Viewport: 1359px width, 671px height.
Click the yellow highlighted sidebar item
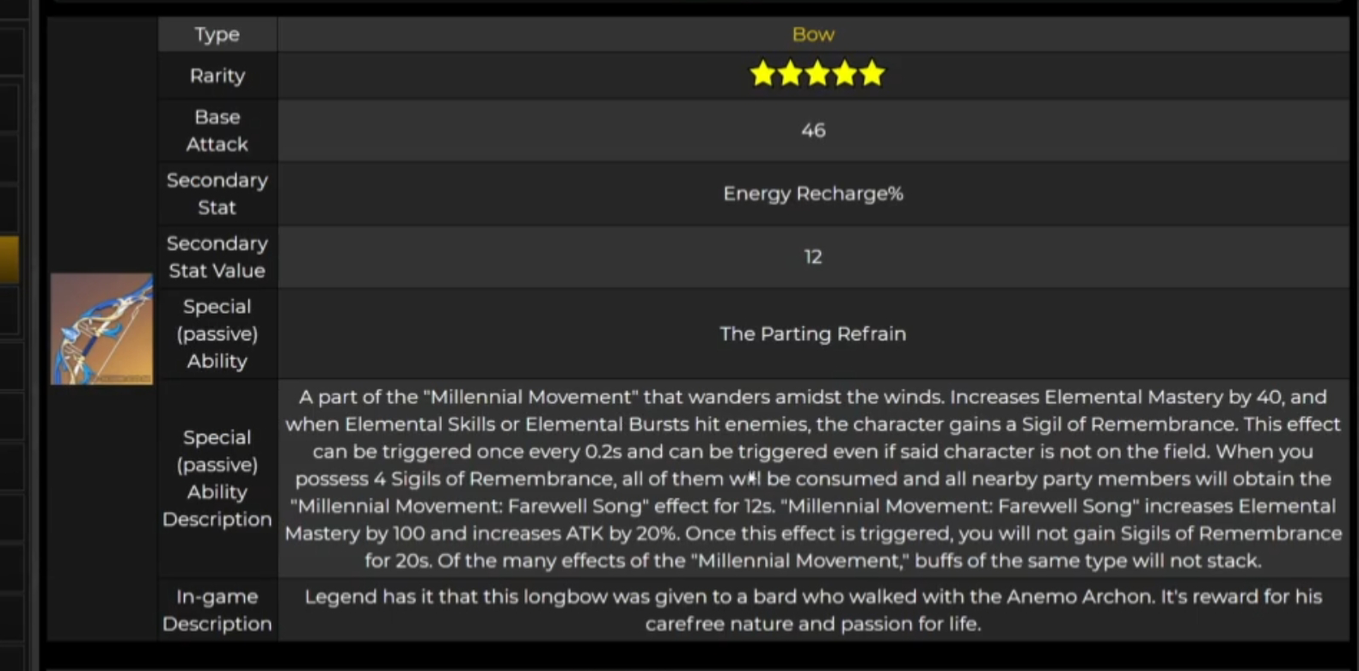click(9, 259)
